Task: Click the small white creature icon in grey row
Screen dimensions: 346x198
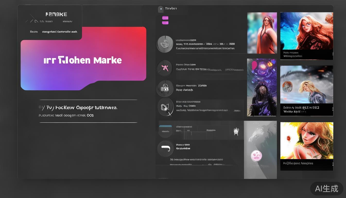Action: coord(236,131)
